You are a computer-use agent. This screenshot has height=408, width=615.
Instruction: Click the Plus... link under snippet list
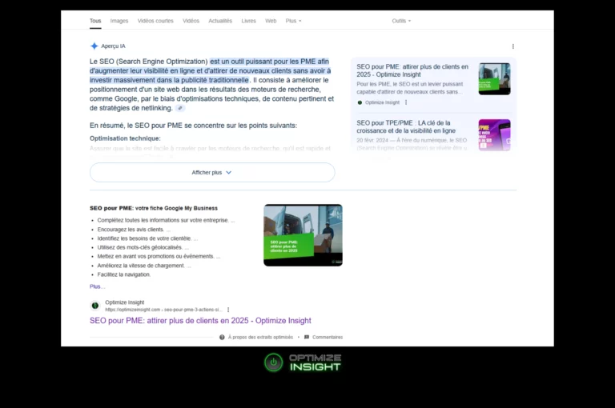point(97,286)
